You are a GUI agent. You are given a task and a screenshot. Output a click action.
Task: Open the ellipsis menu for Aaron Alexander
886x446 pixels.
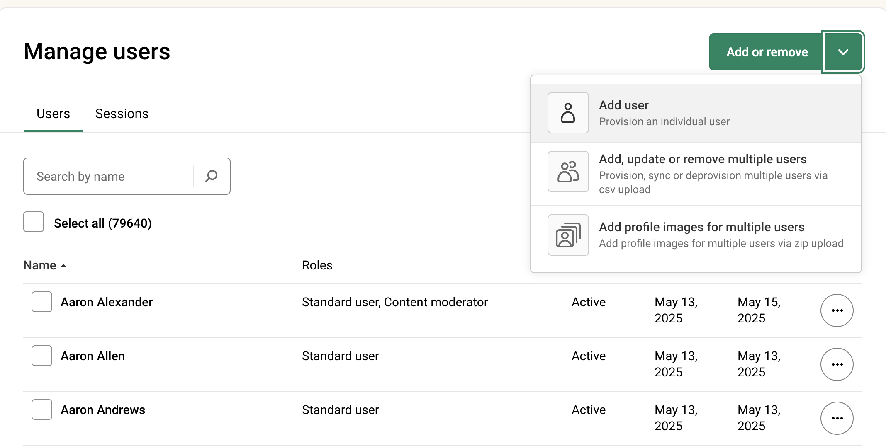click(x=837, y=310)
